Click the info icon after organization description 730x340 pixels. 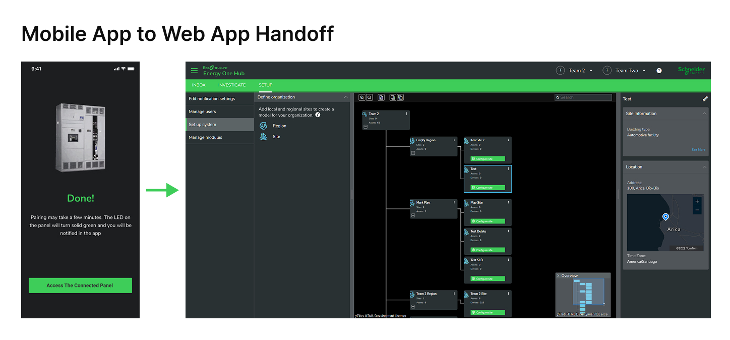click(x=318, y=115)
